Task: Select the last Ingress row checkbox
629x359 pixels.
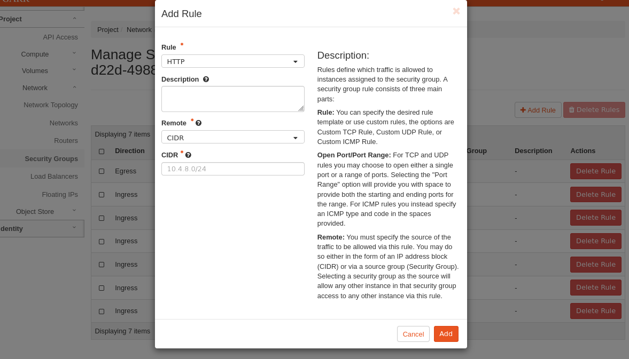Action: [x=102, y=311]
